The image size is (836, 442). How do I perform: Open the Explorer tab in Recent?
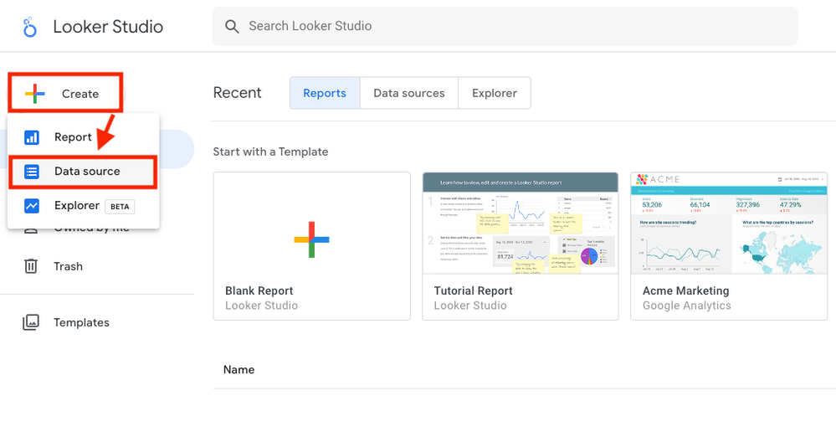[495, 93]
